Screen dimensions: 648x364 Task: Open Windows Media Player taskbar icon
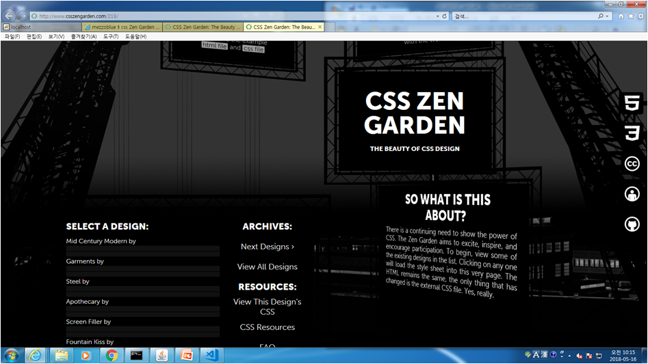tap(86, 355)
